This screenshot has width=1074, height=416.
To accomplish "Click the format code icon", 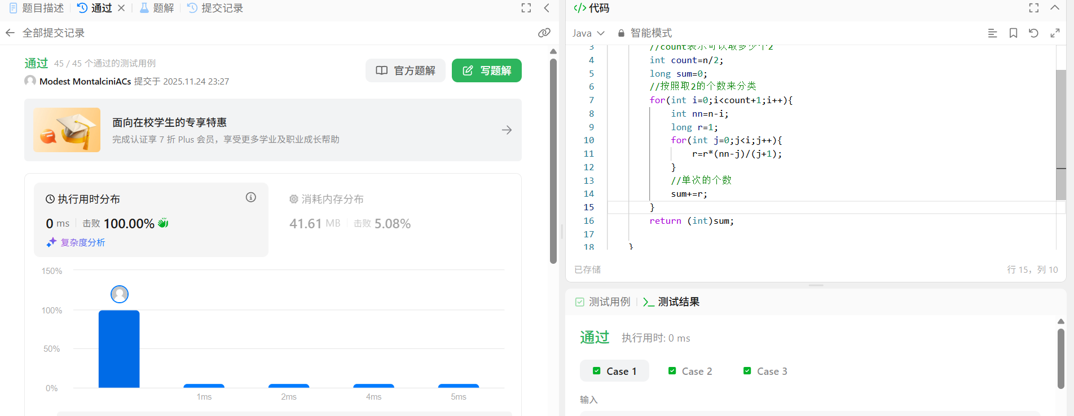I will (993, 33).
